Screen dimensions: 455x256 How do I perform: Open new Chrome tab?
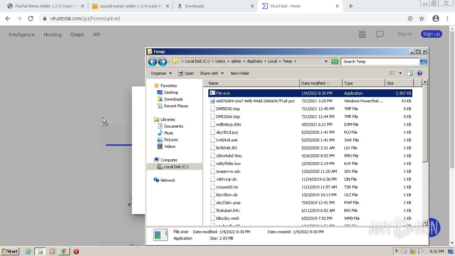pos(351,6)
